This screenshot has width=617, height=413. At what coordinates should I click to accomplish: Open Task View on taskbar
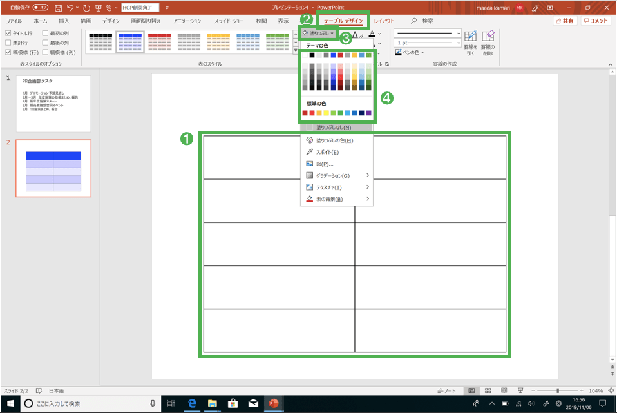(171, 403)
